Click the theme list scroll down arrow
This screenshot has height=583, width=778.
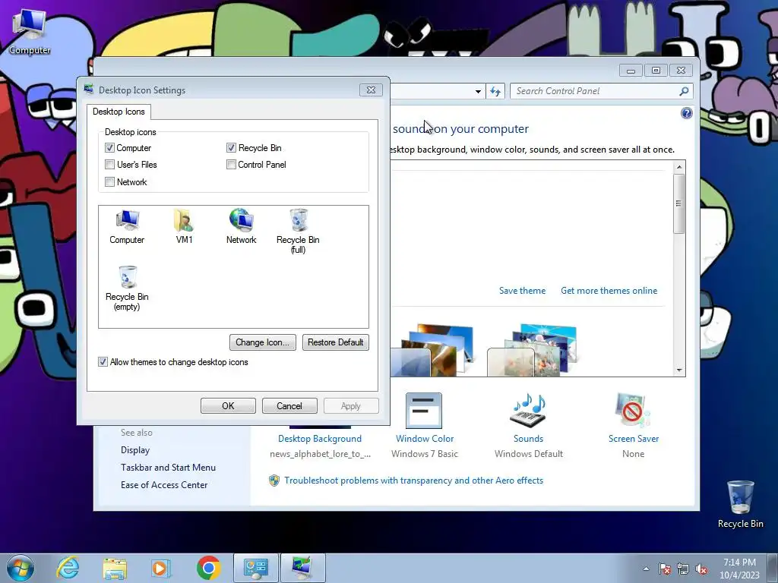point(679,370)
